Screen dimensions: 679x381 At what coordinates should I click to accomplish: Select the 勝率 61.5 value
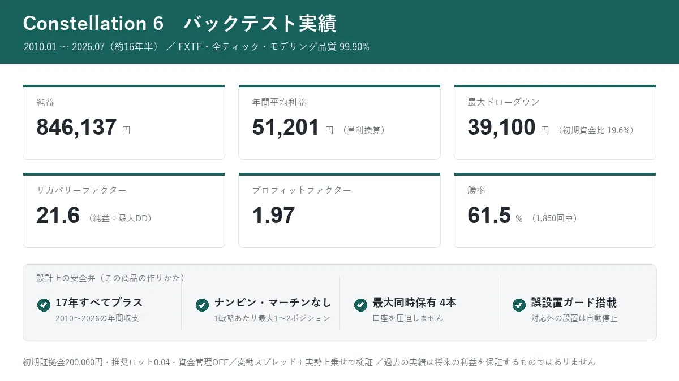tap(489, 216)
